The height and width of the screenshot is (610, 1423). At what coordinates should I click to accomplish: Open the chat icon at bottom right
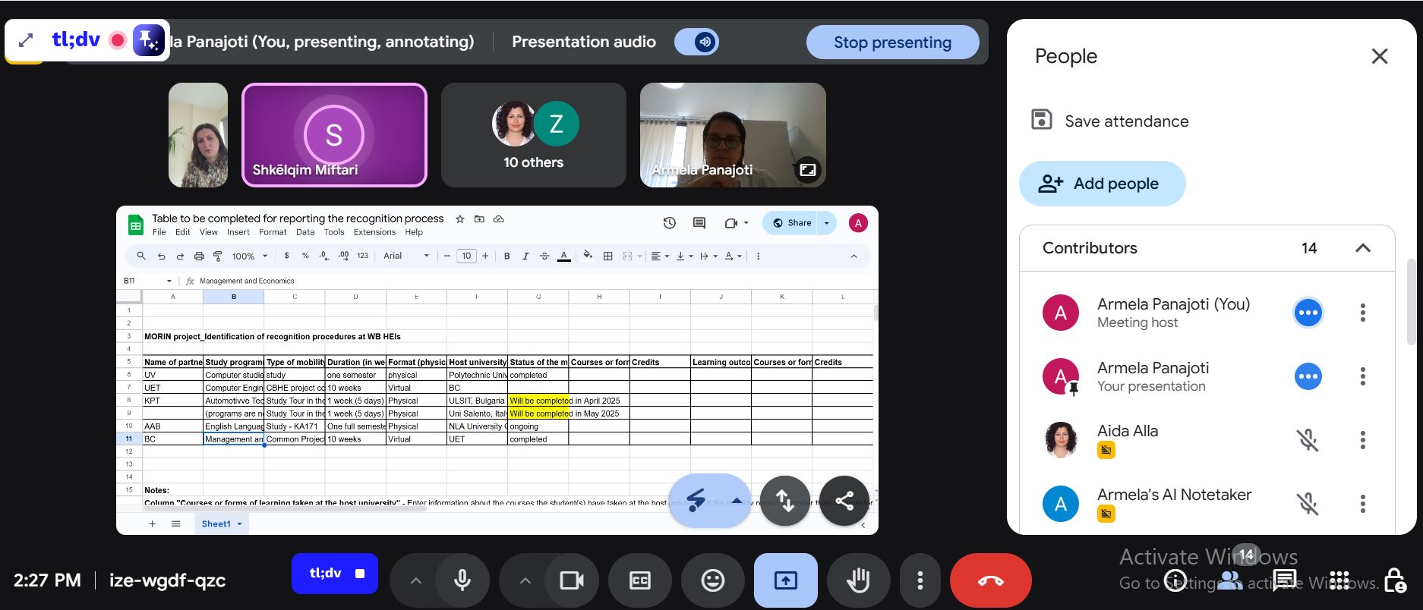click(x=1284, y=581)
